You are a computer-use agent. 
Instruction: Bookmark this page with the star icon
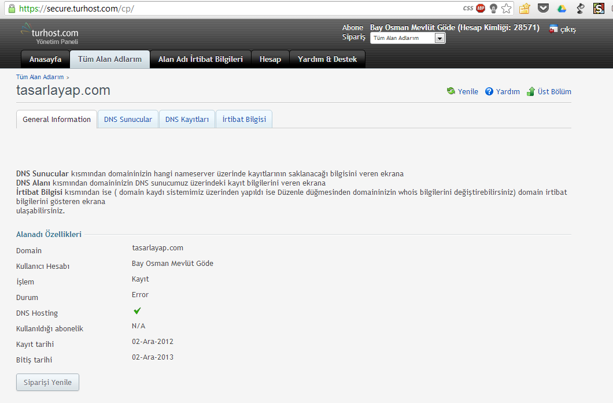click(506, 8)
